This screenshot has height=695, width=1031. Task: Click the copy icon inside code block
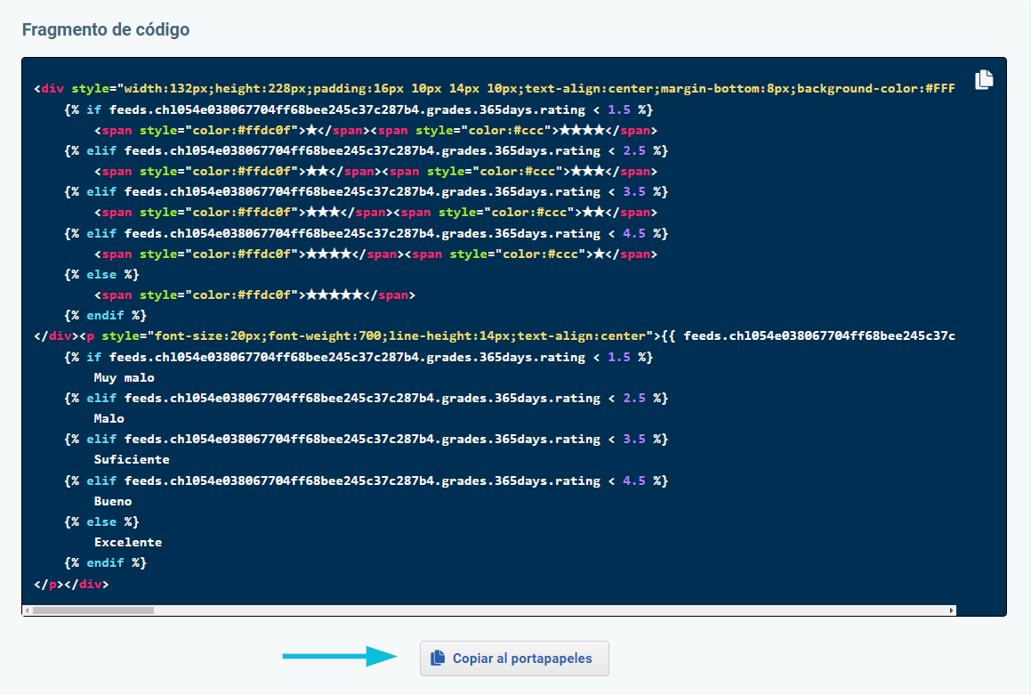[984, 79]
